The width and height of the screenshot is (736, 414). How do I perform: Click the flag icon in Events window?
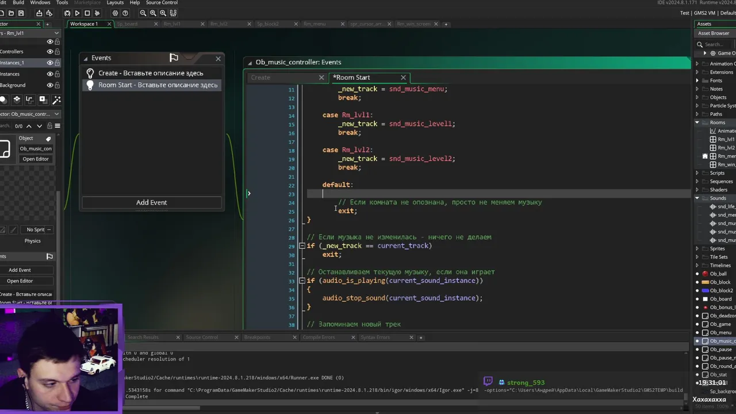coord(174,57)
